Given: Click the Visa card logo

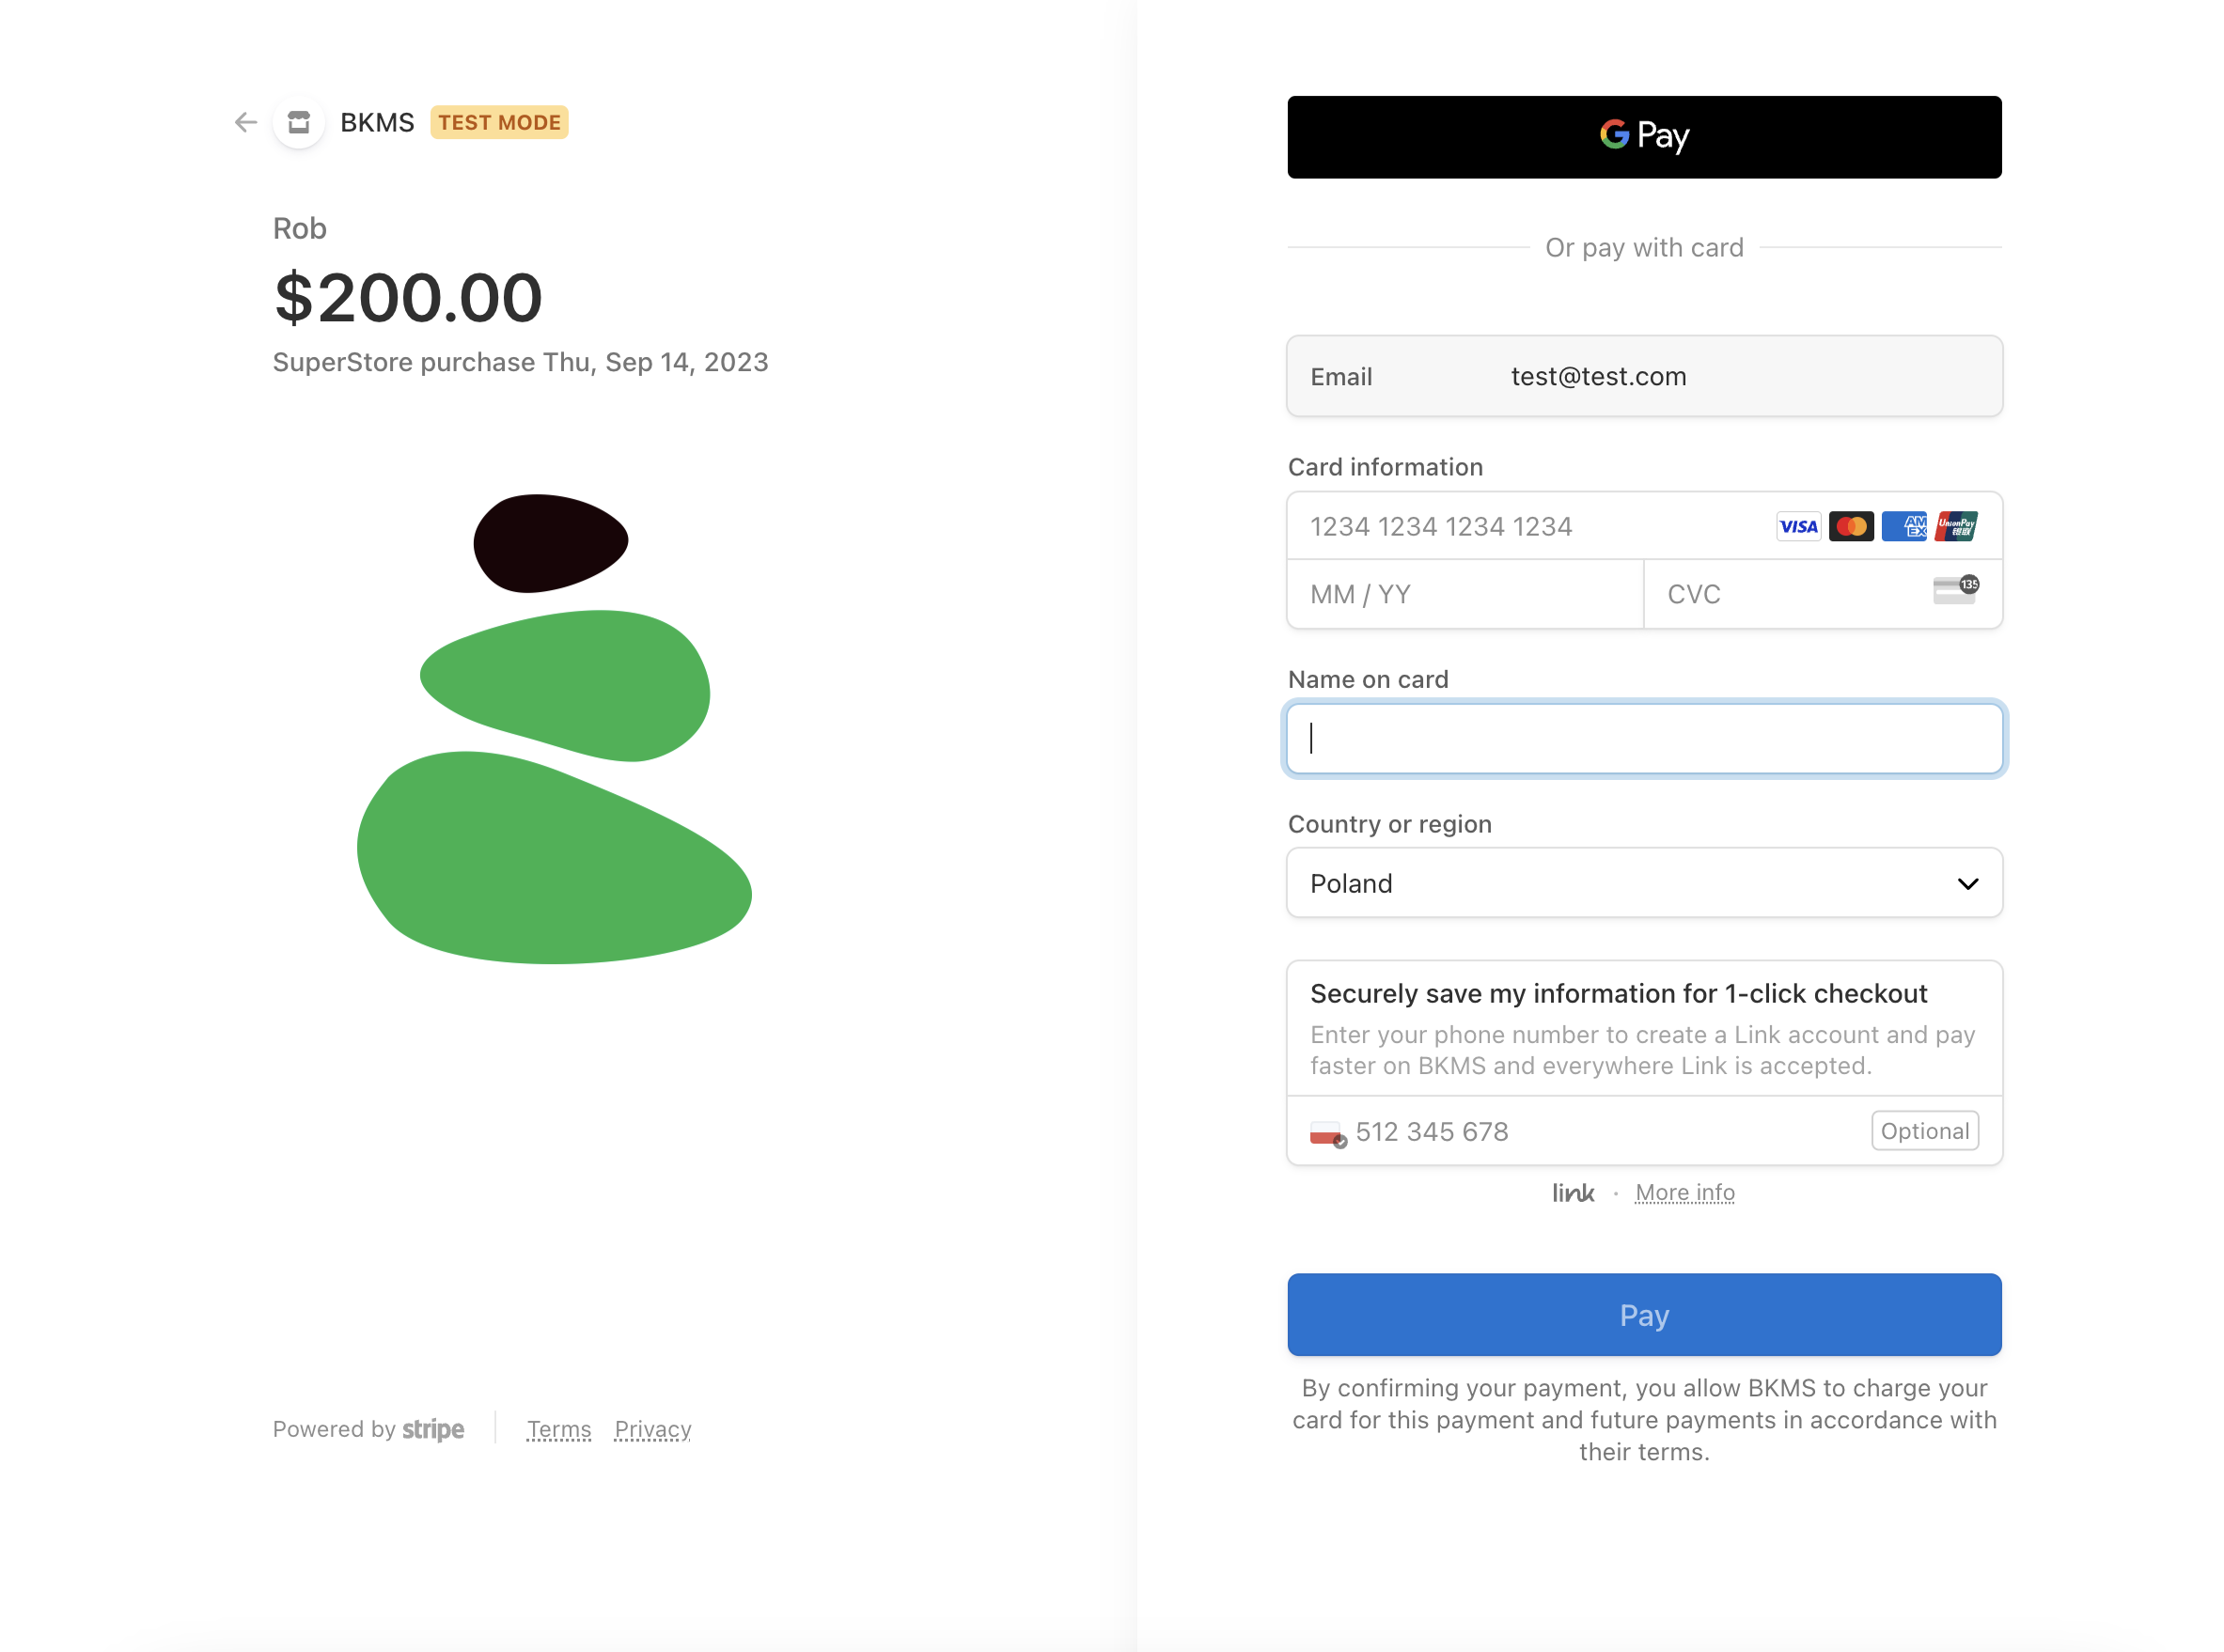Looking at the screenshot, I should pyautogui.click(x=1797, y=527).
